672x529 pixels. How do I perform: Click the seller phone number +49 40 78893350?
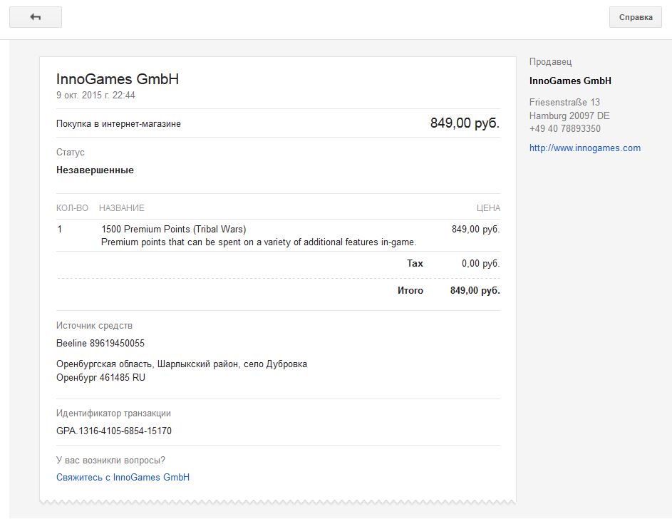pyautogui.click(x=564, y=129)
